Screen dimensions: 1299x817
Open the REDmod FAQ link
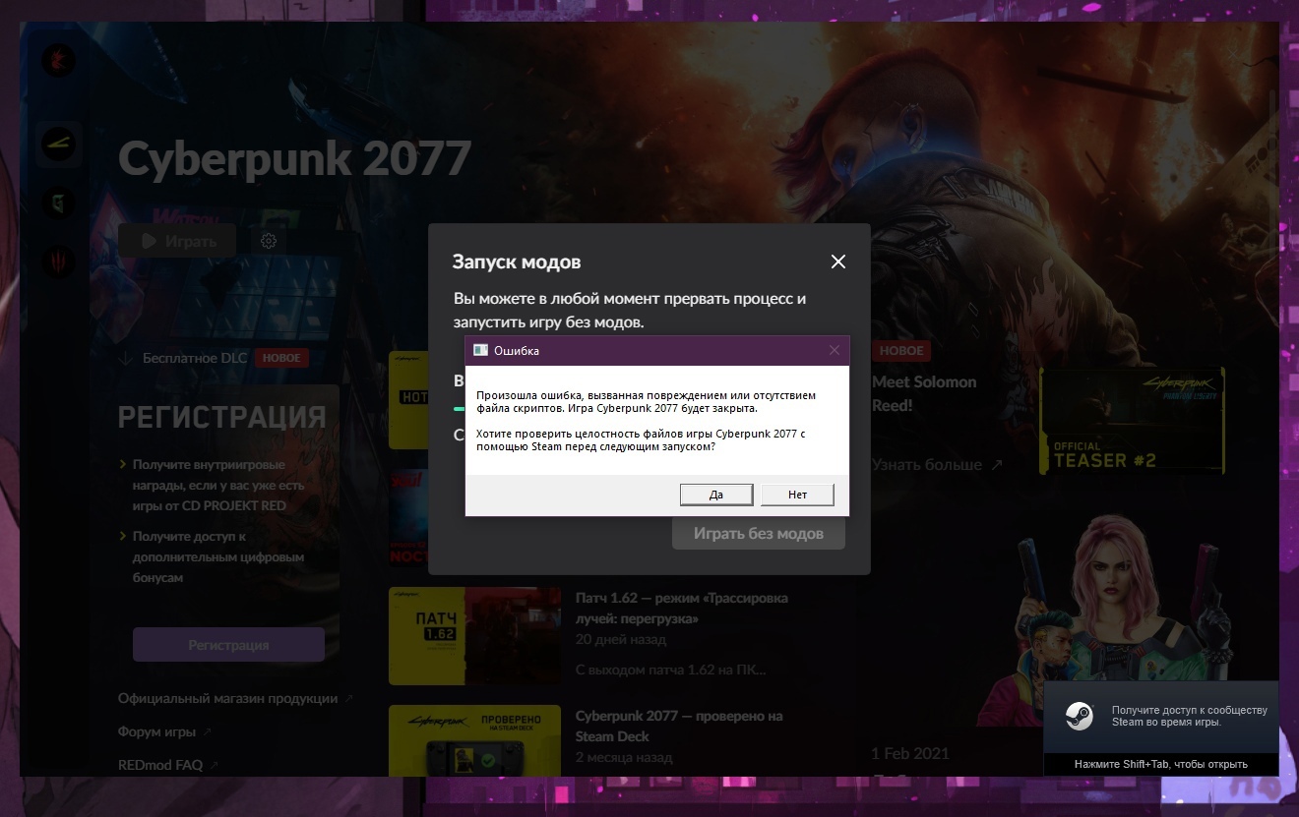coord(167,765)
